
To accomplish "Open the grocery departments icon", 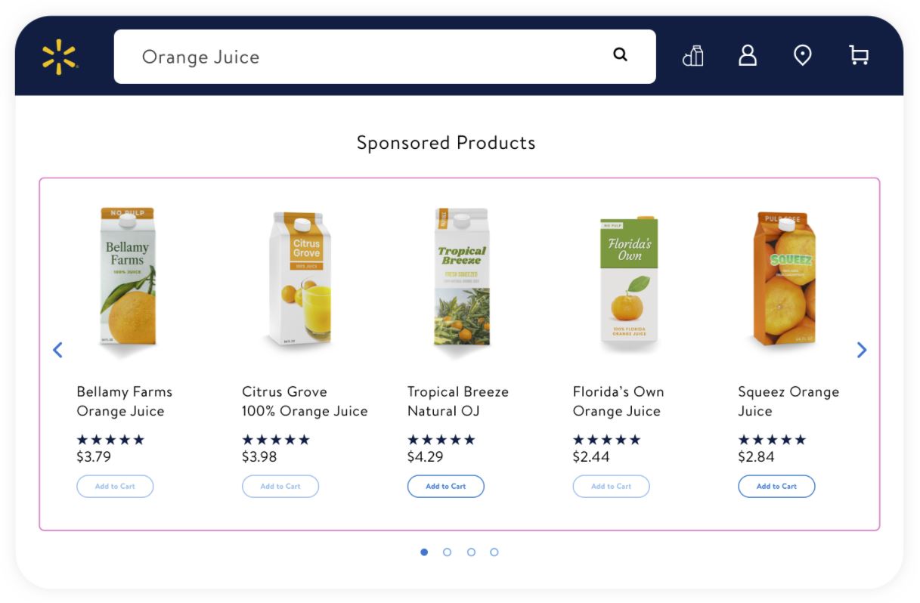I will click(x=693, y=56).
